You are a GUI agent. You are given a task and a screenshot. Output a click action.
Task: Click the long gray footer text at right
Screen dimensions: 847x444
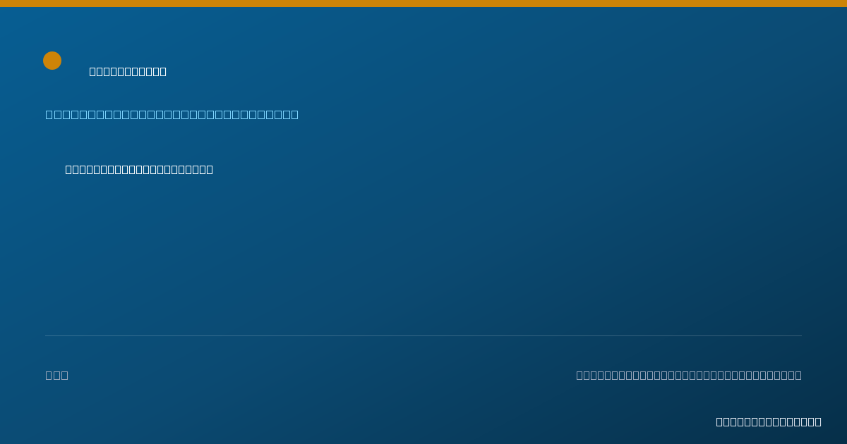click(689, 375)
